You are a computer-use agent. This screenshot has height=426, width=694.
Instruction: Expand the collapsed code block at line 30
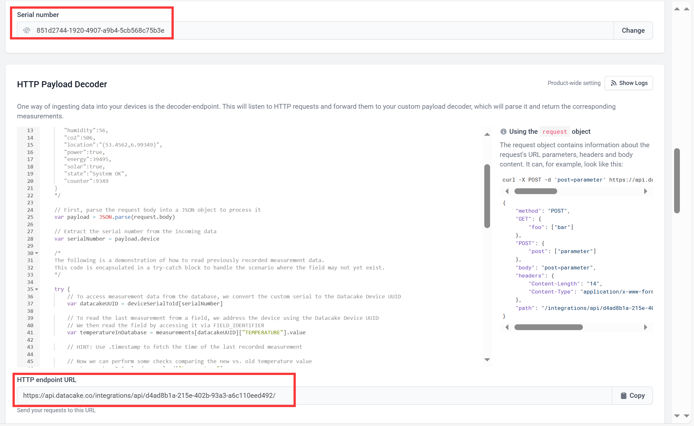point(36,253)
